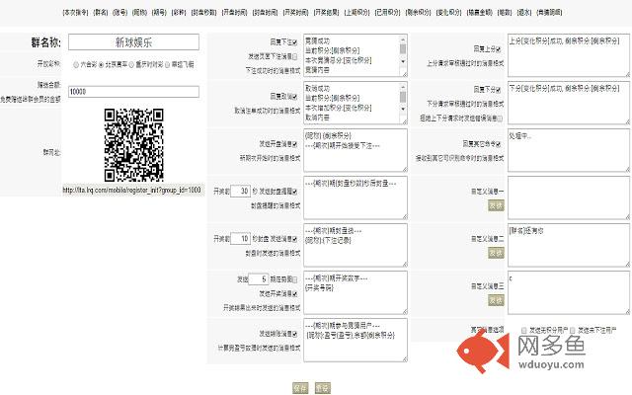Click the textarea containing 开奖号码
The width and height of the screenshot is (632, 395).
[355, 292]
